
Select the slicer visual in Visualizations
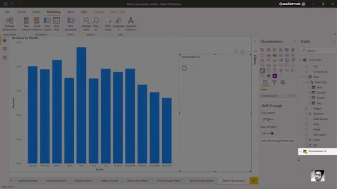pyautogui.click(x=262, y=70)
